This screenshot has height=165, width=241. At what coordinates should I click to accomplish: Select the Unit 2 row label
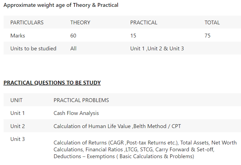tap(18, 126)
